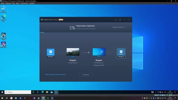Open Cortana circle in guest taskbar
The width and height of the screenshot is (178, 100).
tap(33, 92)
